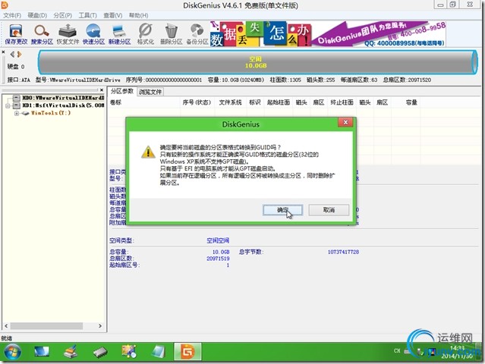Close the disk map bar with x
The width and height of the screenshot is (485, 364).
pyautogui.click(x=3, y=52)
